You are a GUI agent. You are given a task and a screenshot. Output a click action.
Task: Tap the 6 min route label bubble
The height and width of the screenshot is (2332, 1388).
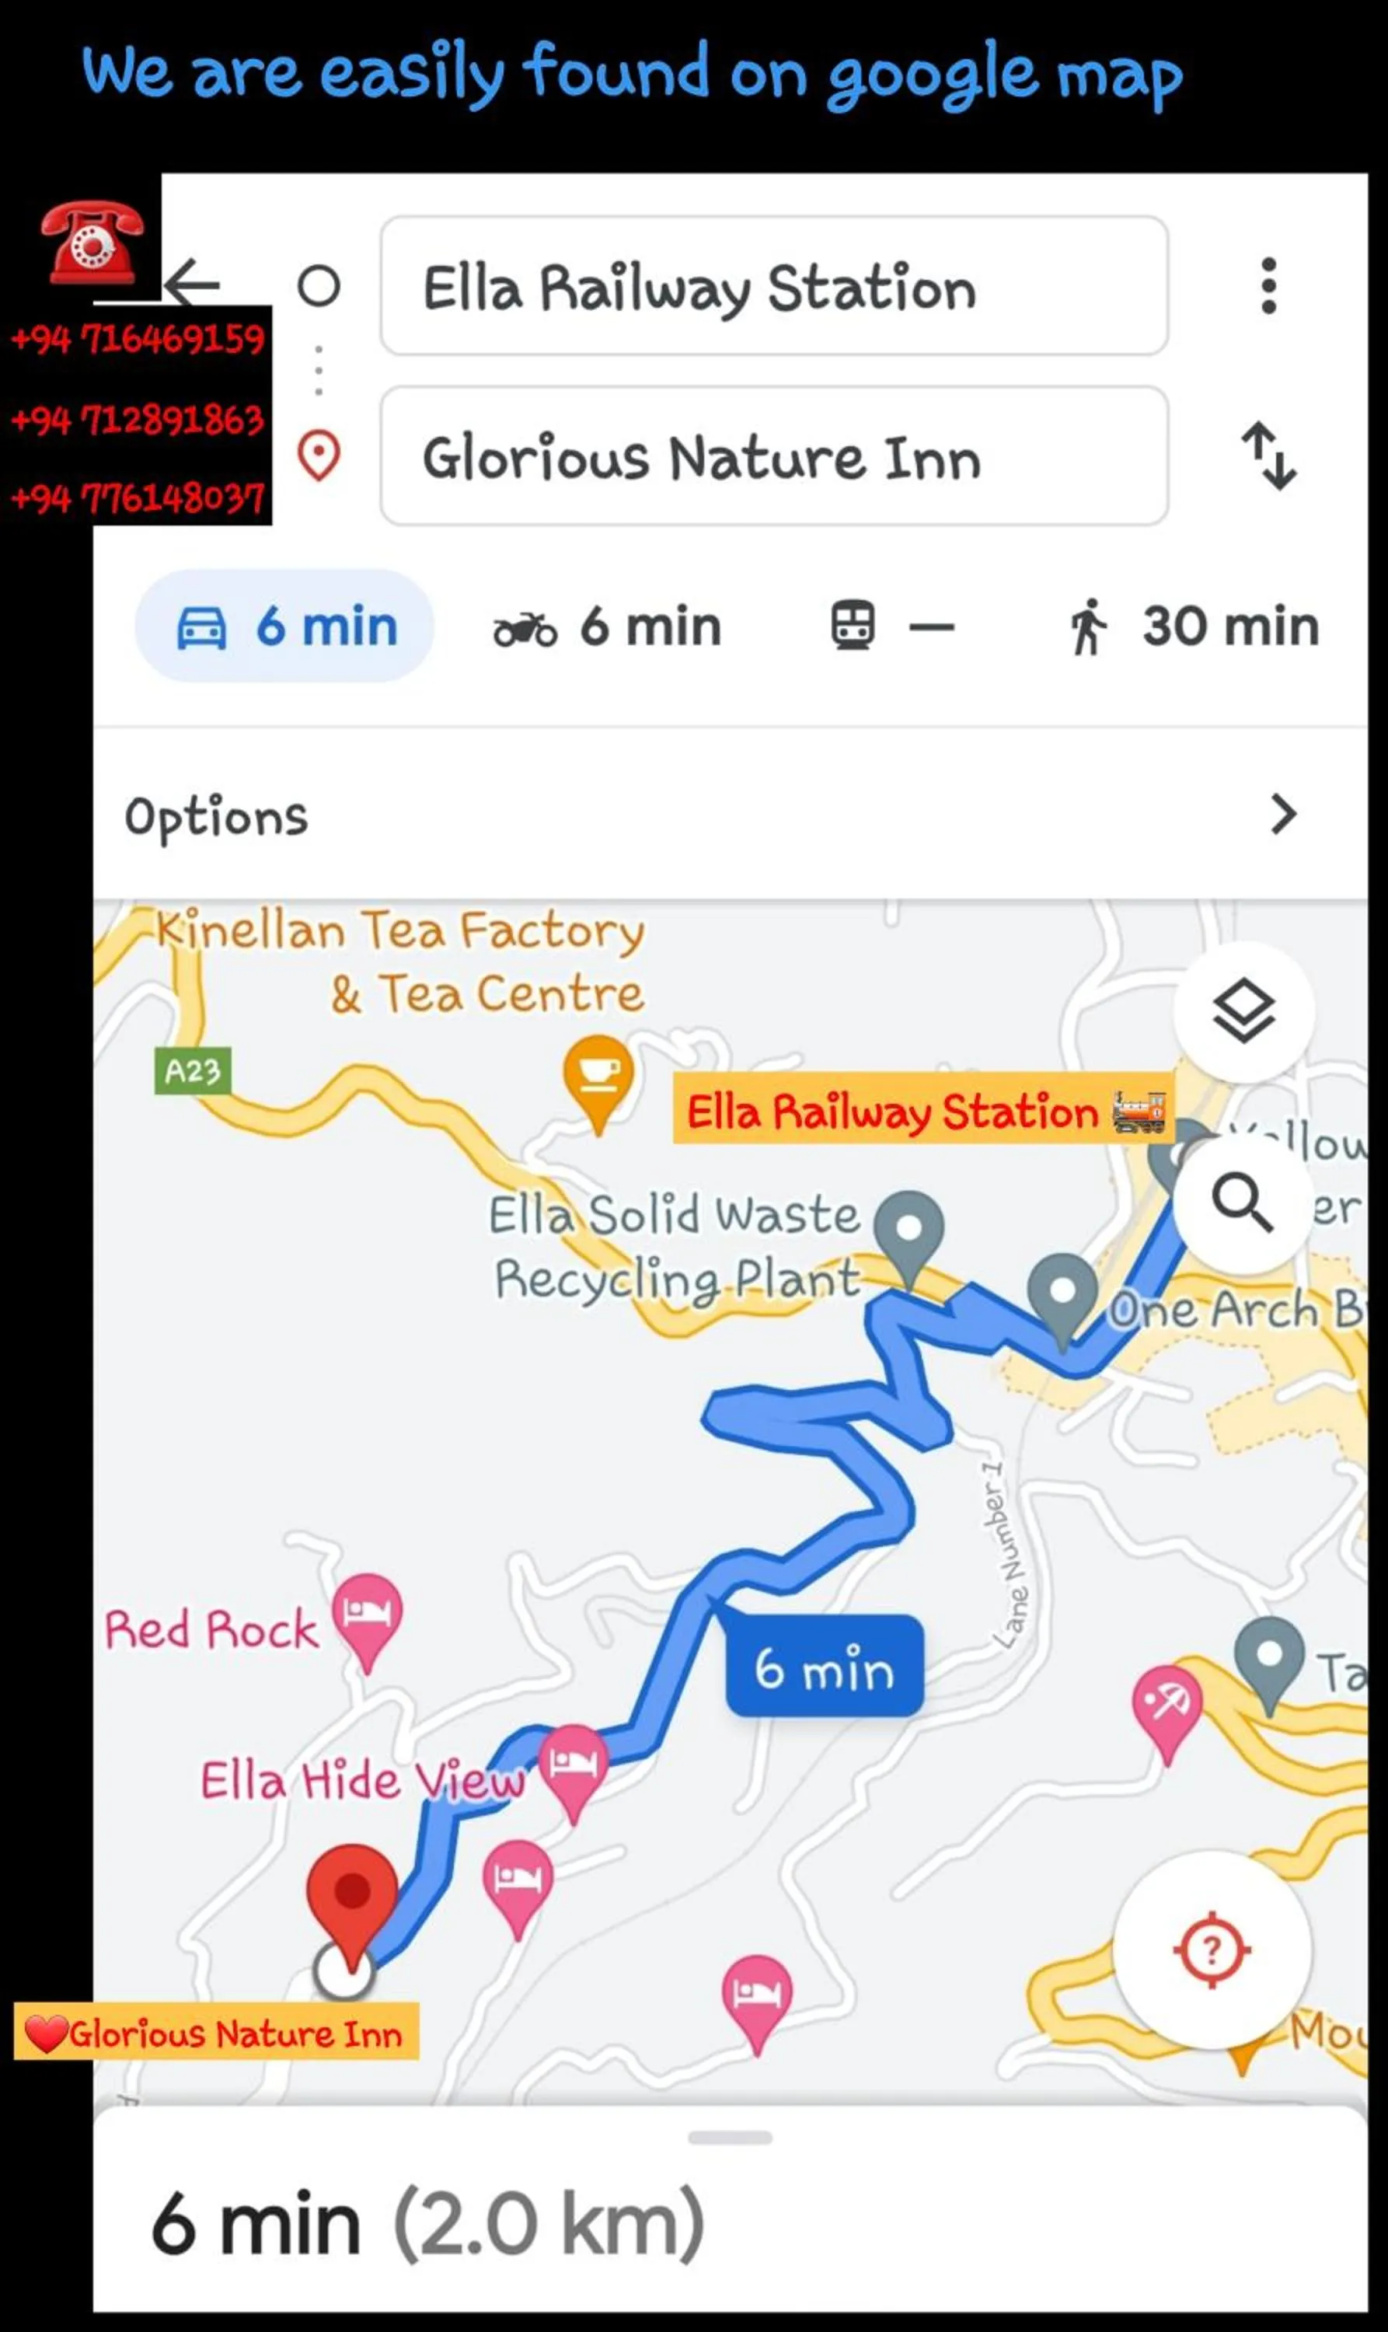click(825, 1667)
